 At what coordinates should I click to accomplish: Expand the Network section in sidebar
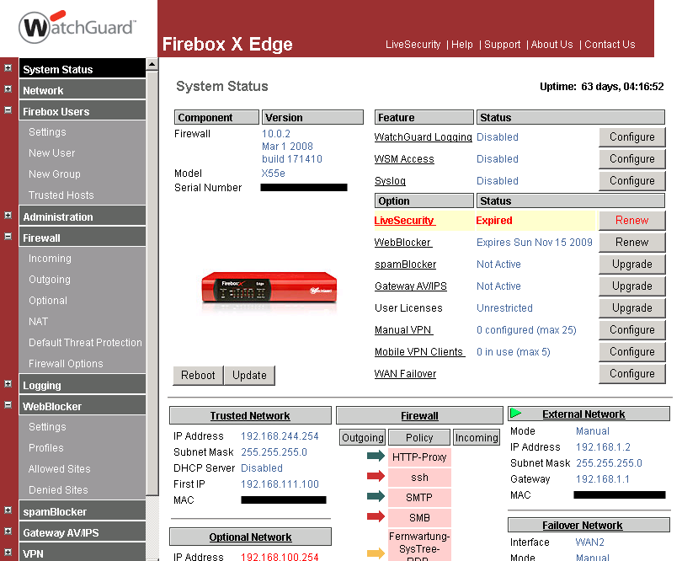coord(7,89)
